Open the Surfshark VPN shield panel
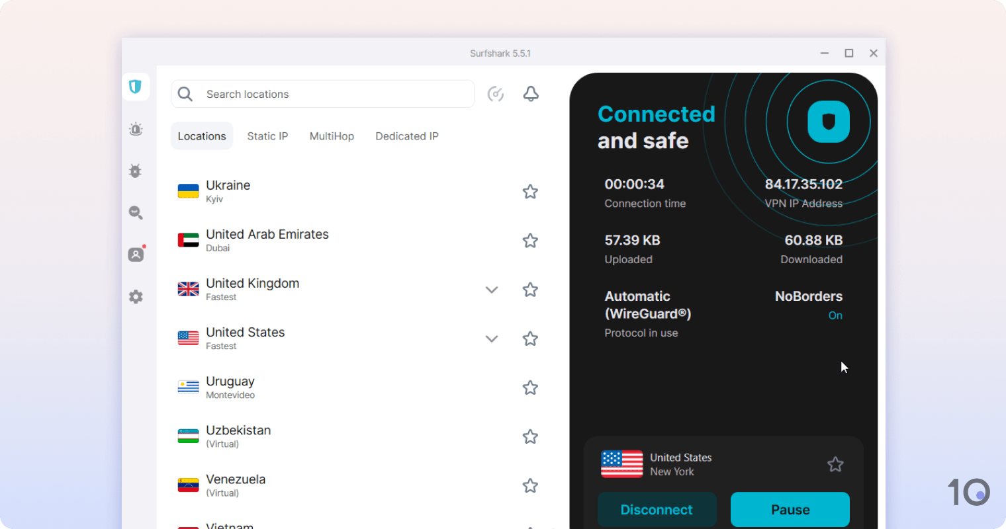The width and height of the screenshot is (1006, 529). (136, 87)
